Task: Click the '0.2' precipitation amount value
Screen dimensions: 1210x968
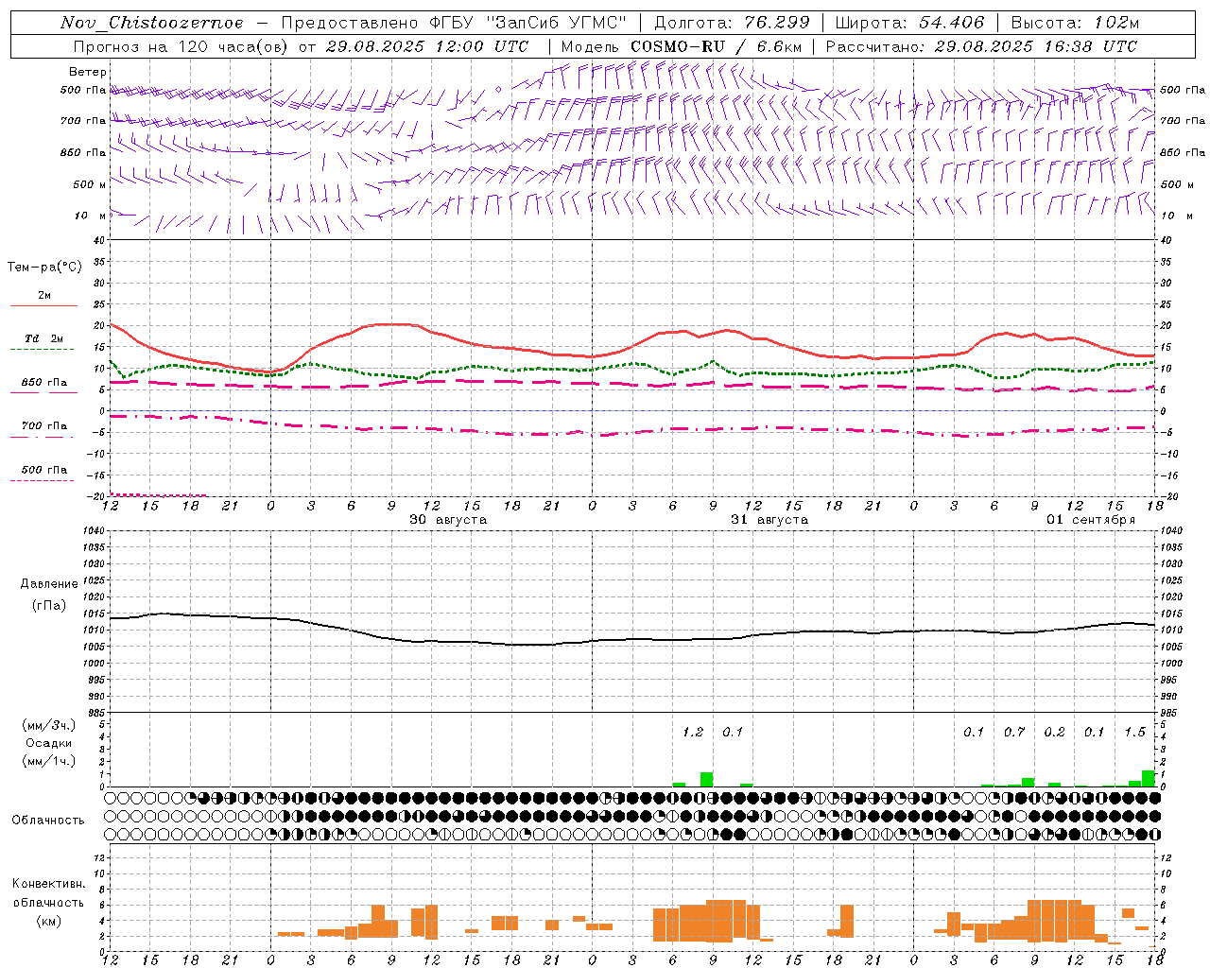Action: pyautogui.click(x=1054, y=732)
